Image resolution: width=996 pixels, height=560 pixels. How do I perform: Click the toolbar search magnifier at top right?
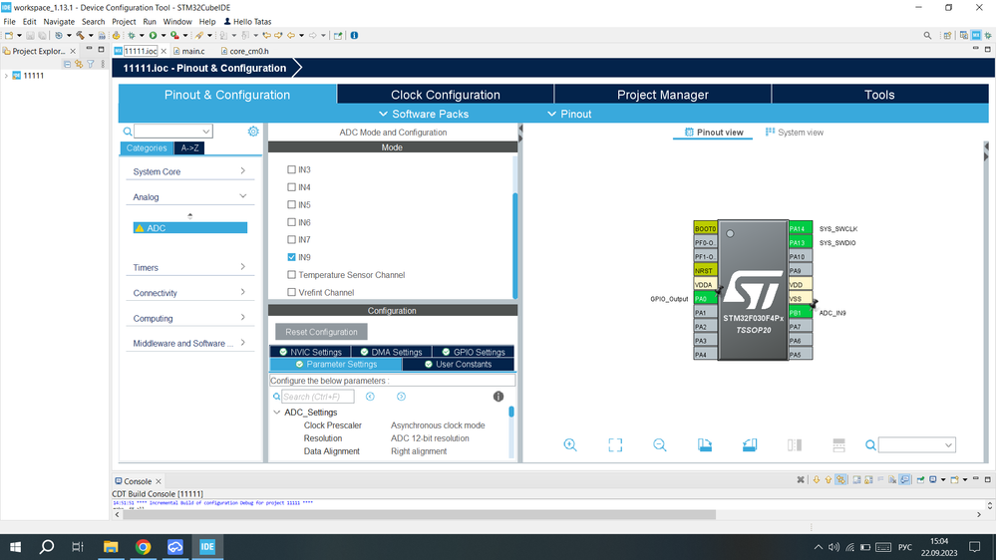click(927, 36)
